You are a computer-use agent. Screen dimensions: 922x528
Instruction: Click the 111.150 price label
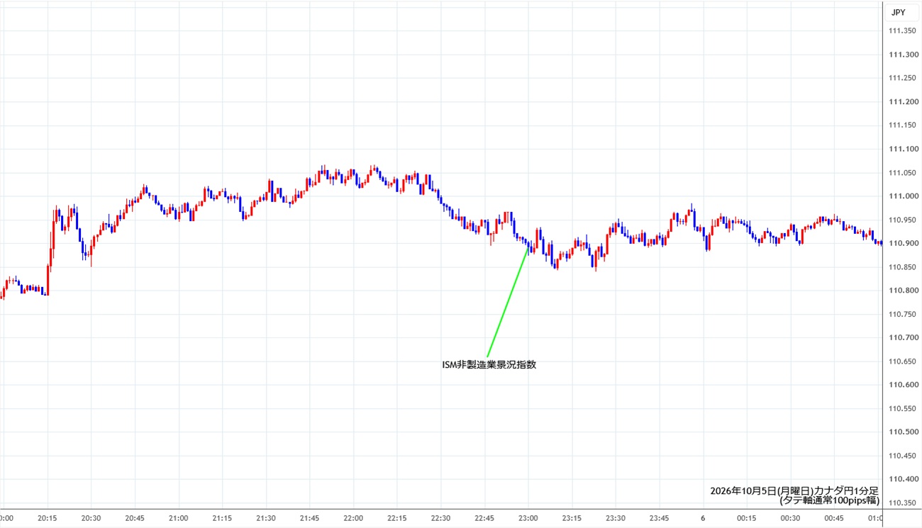[902, 125]
